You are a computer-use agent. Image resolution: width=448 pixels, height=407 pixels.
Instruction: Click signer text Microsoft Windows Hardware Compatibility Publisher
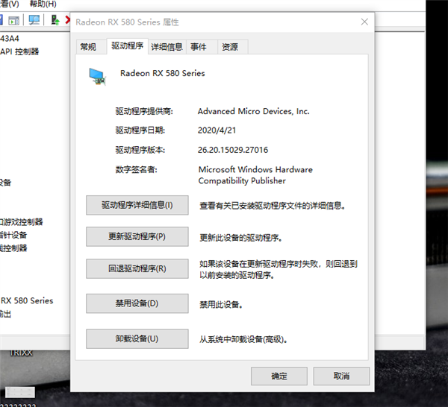click(255, 175)
